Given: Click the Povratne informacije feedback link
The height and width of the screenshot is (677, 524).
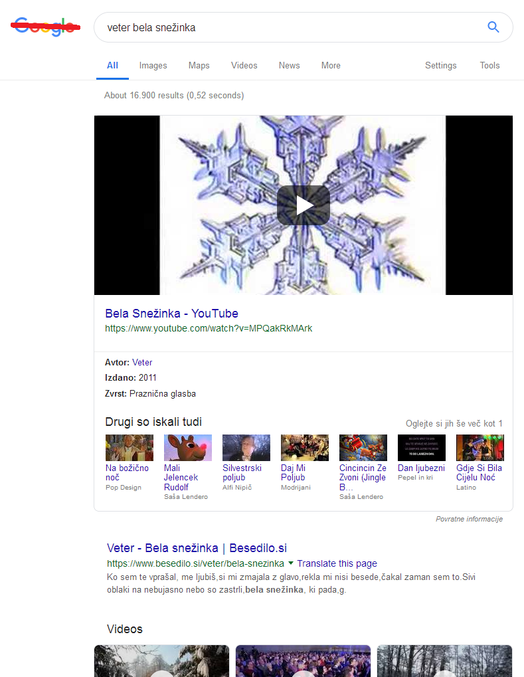Looking at the screenshot, I should [469, 519].
